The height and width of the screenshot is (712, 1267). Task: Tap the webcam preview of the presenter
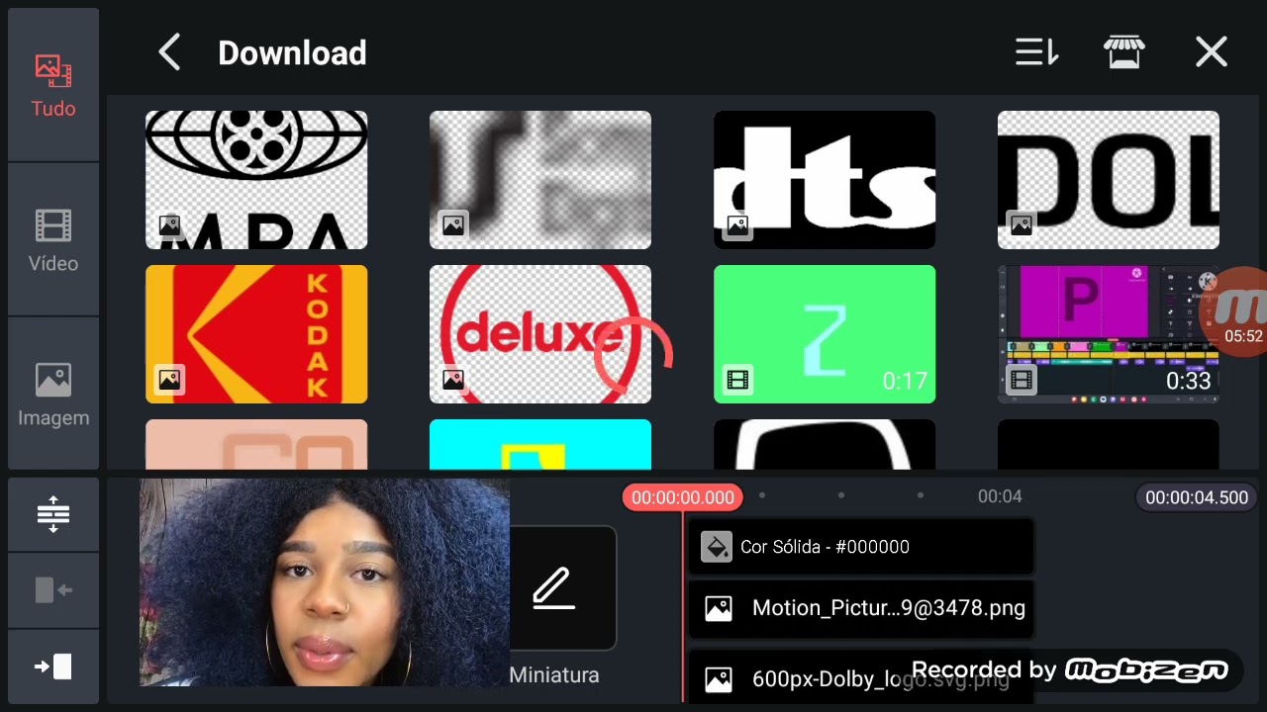pos(325,582)
